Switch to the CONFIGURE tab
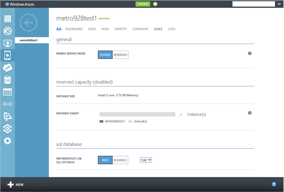Image resolution: width=284 pixels, height=192 pixels. click(140, 29)
